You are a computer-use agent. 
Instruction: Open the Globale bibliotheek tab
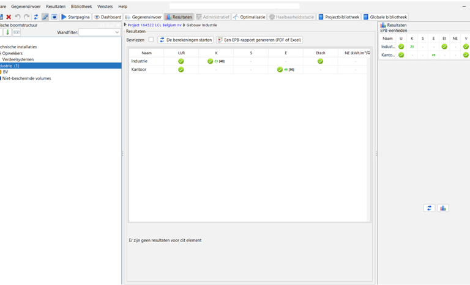click(385, 17)
